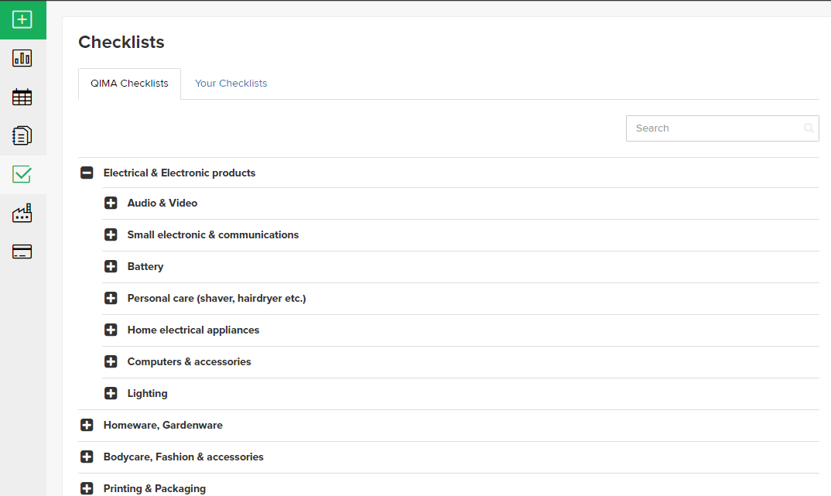Open the bar chart dashboard icon

(x=22, y=58)
